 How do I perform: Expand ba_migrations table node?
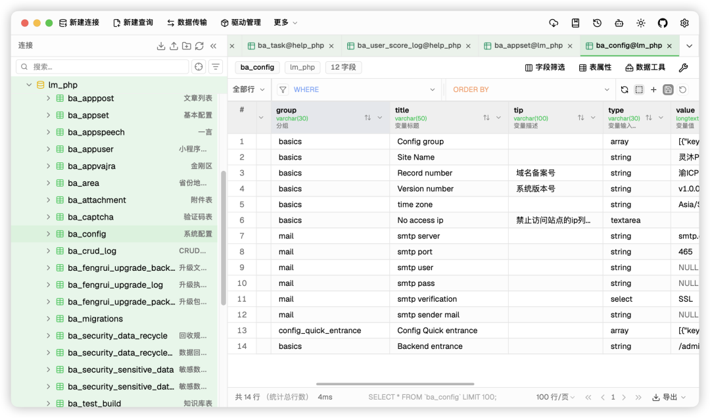[x=48, y=318]
